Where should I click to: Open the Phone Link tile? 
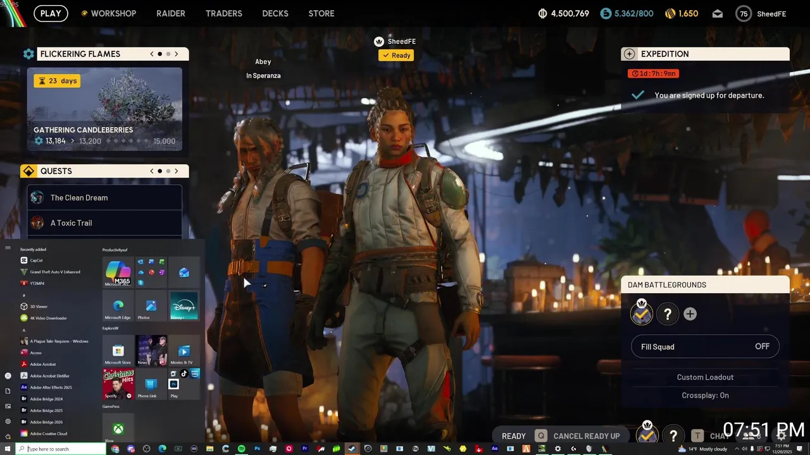pyautogui.click(x=151, y=384)
